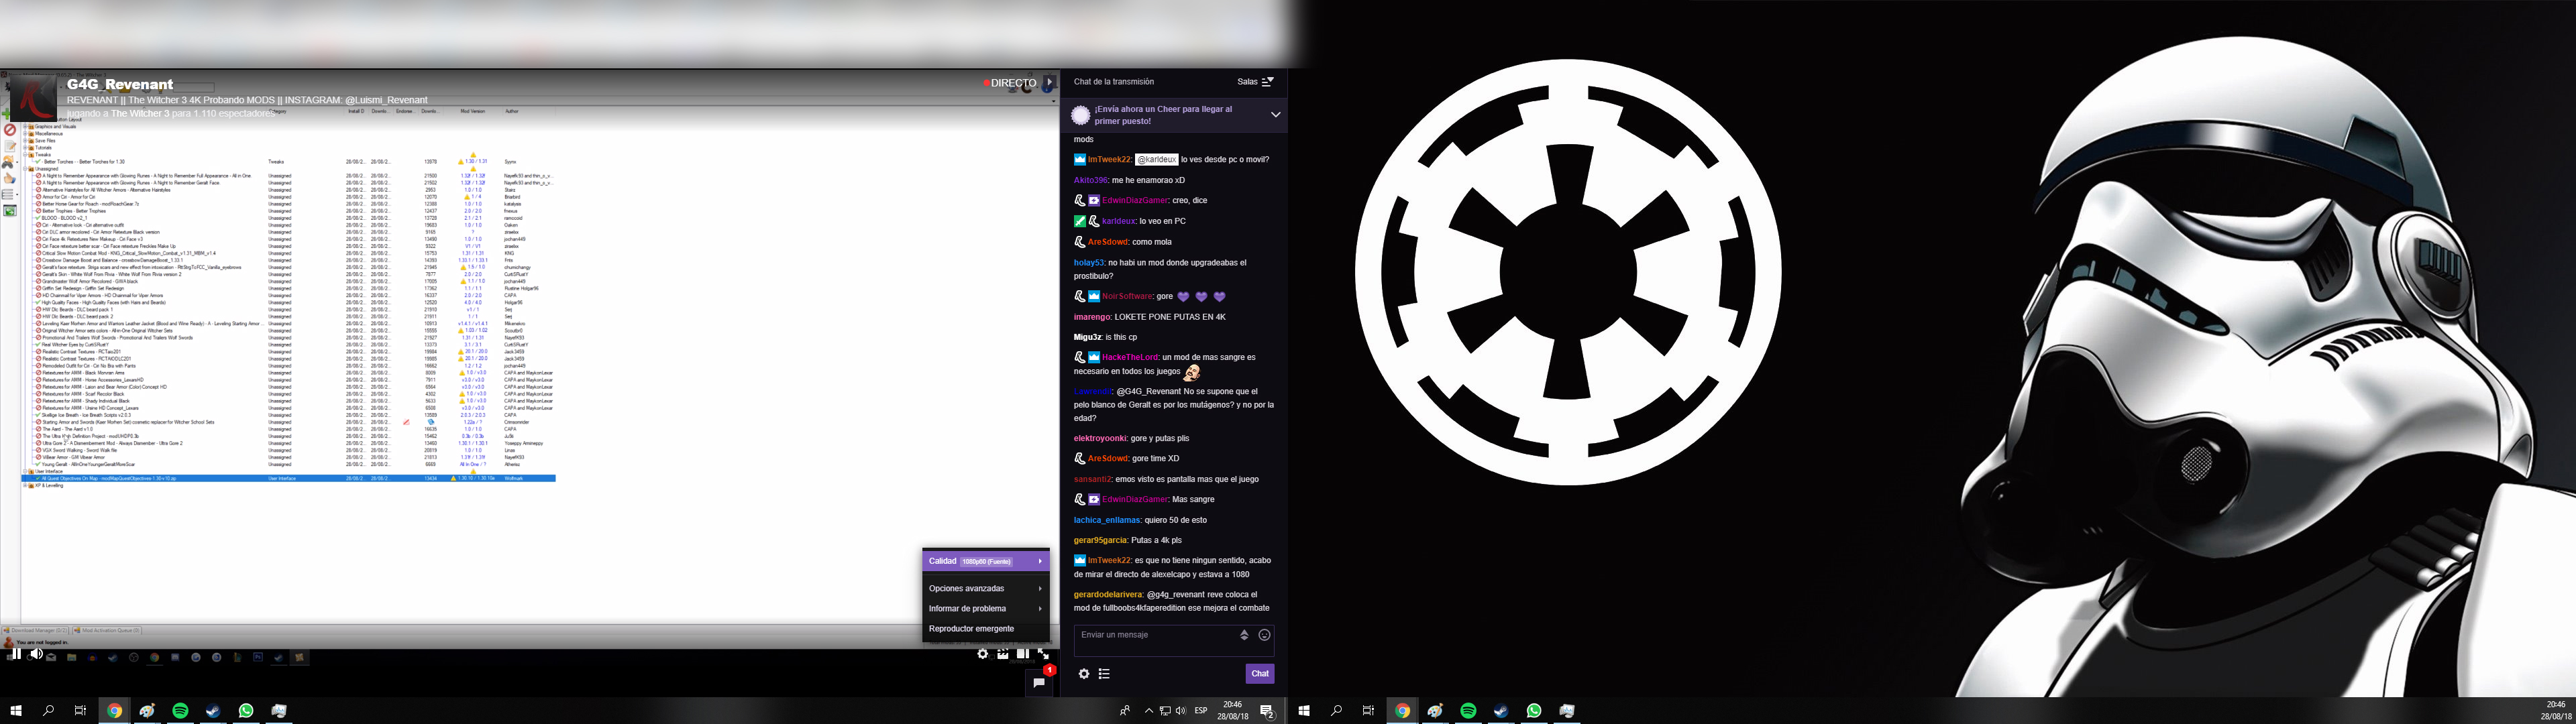Open Chrome on the right monitor taskbar
The width and height of the screenshot is (2576, 724).
pos(1402,710)
